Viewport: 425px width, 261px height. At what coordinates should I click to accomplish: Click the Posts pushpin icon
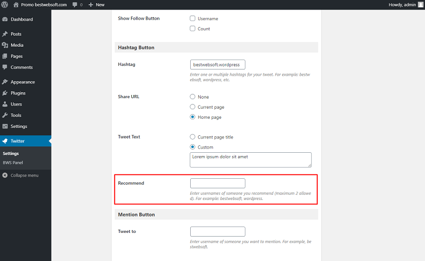(5, 34)
